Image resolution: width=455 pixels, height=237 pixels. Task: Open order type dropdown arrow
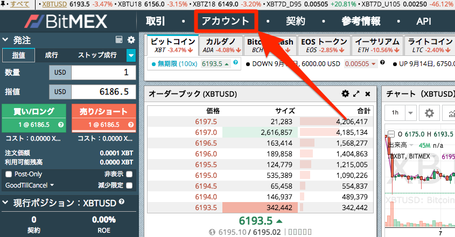coord(131,55)
